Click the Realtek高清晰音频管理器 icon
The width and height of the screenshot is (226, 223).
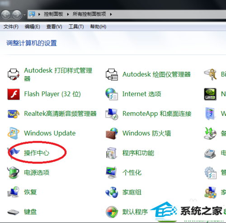(x=14, y=114)
